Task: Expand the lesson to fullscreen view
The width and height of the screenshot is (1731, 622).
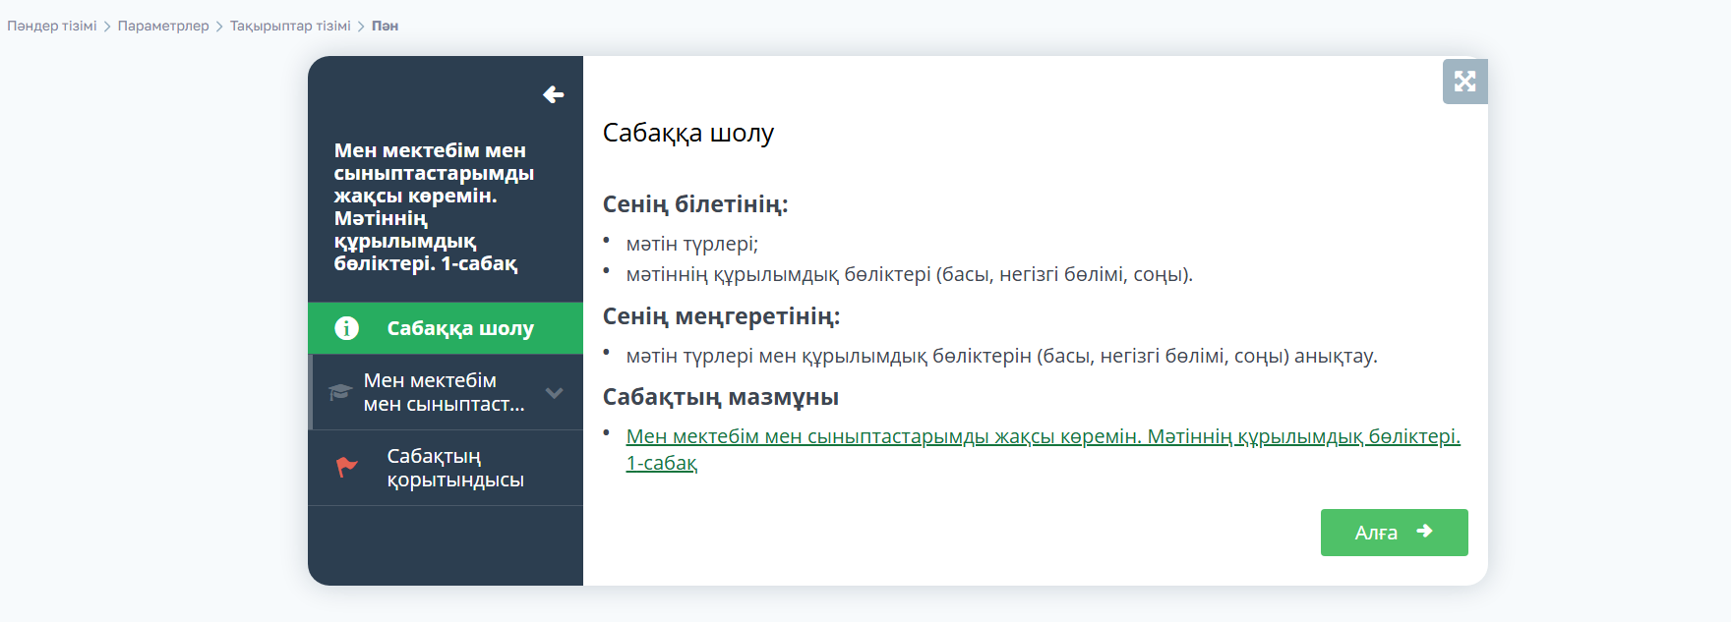Action: click(x=1464, y=82)
